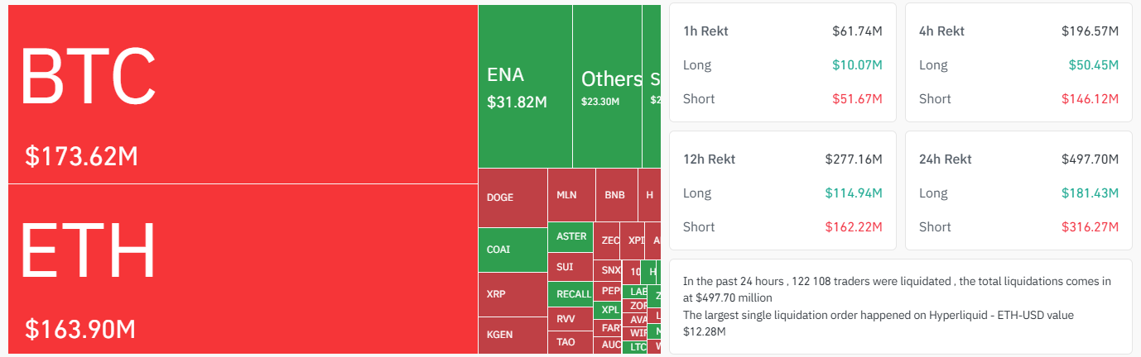This screenshot has height=357, width=1141.
Task: Click the MLN tile
Action: click(x=570, y=196)
